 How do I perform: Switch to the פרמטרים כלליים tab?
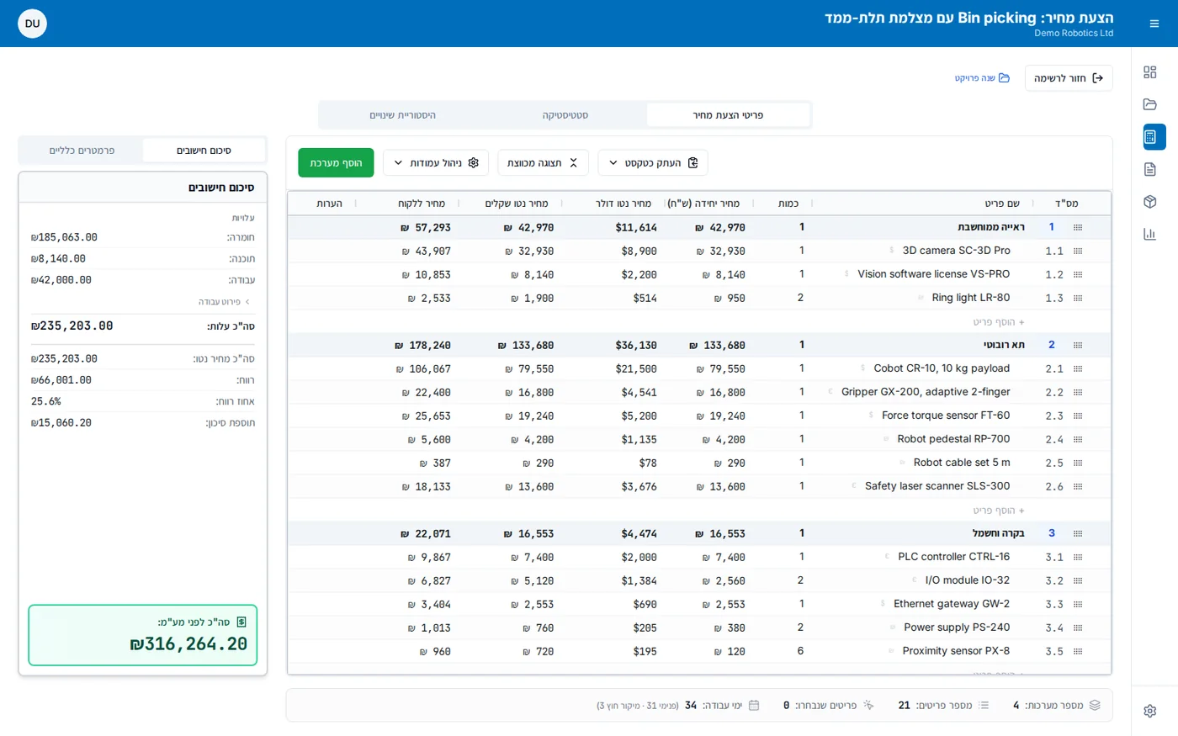(82, 151)
